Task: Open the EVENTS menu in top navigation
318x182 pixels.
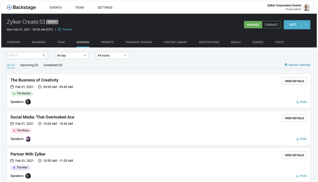Action: click(x=55, y=7)
